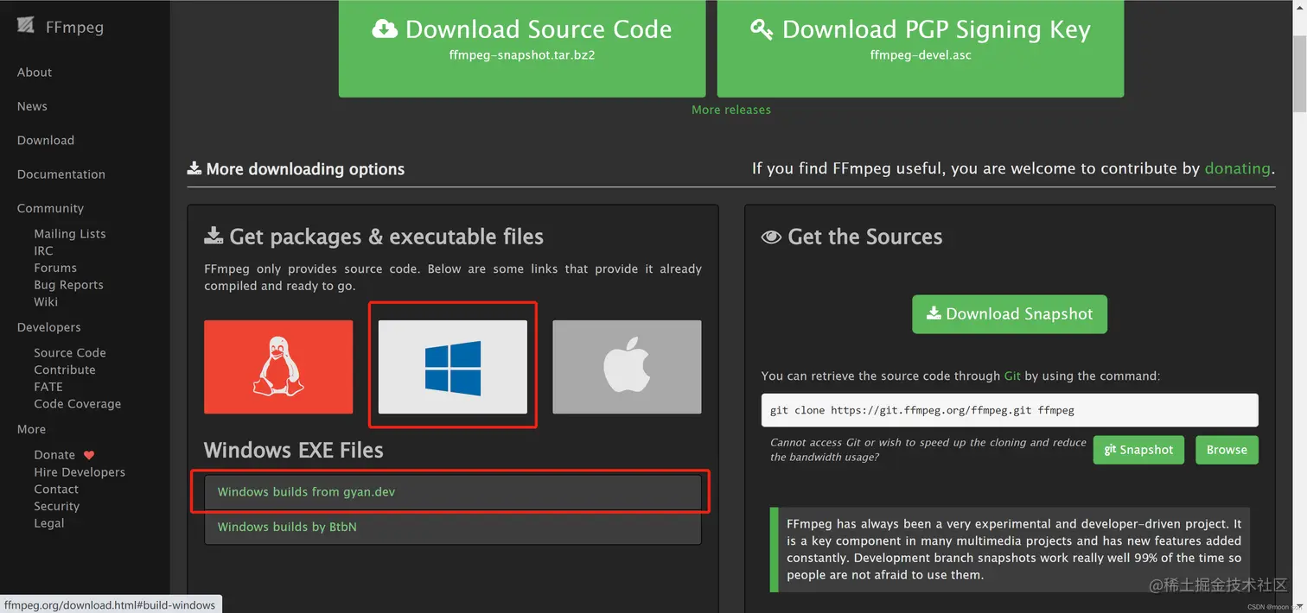Follow the donating link
This screenshot has width=1307, height=613.
tap(1238, 168)
